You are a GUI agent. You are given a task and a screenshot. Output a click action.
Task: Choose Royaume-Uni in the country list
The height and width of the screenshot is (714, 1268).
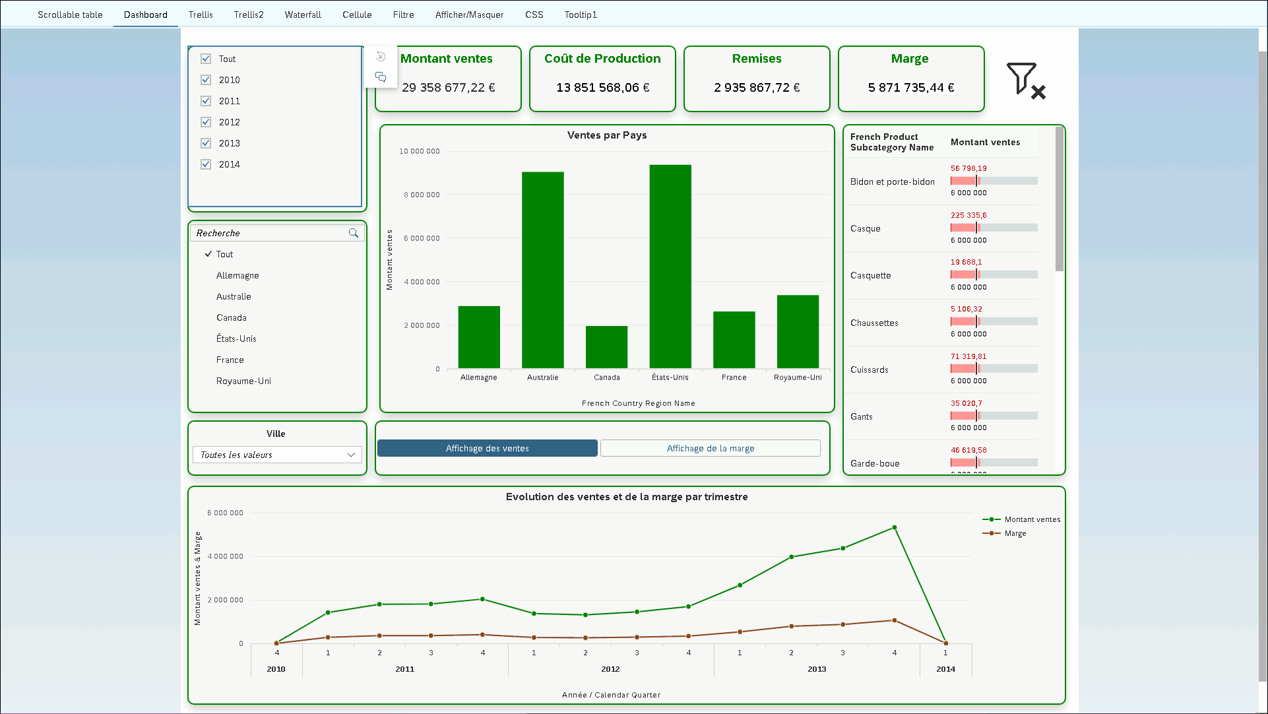[243, 381]
